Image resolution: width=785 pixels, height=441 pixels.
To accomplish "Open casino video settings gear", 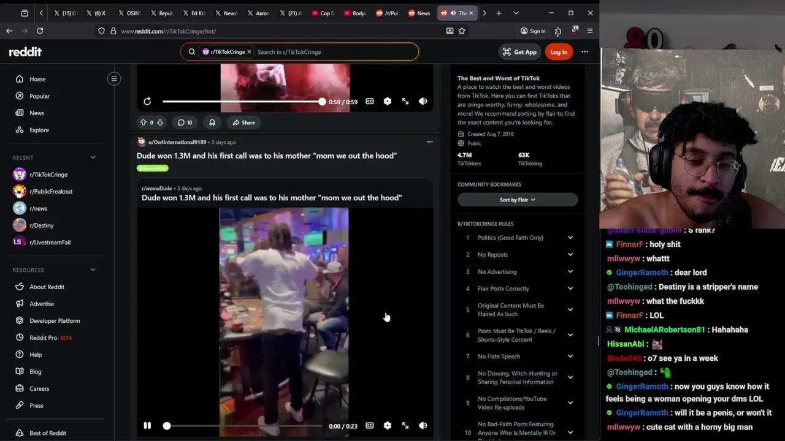I will 388,426.
